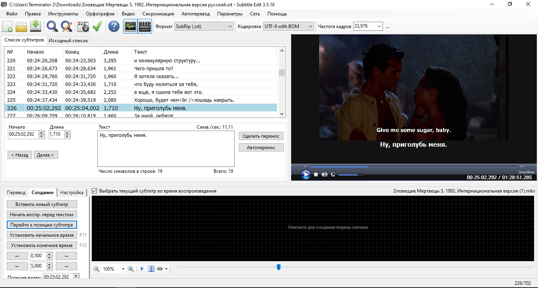The image size is (538, 288).
Task: Open the Инструменты menu
Action: pyautogui.click(x=63, y=14)
